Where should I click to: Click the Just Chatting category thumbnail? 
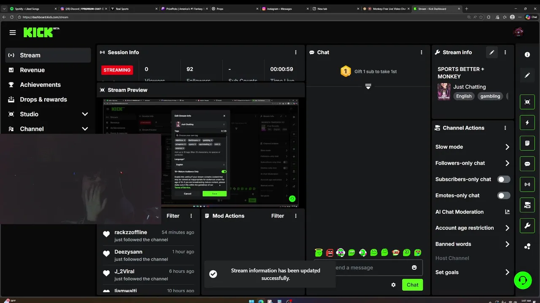(444, 91)
